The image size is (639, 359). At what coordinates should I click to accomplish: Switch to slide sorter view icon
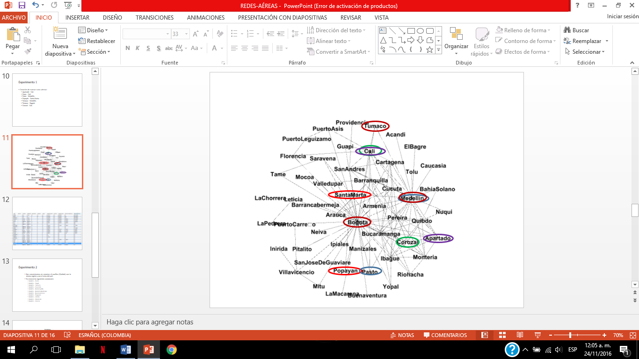[502, 335]
